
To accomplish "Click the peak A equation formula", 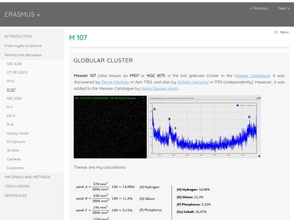I will point(105,187).
